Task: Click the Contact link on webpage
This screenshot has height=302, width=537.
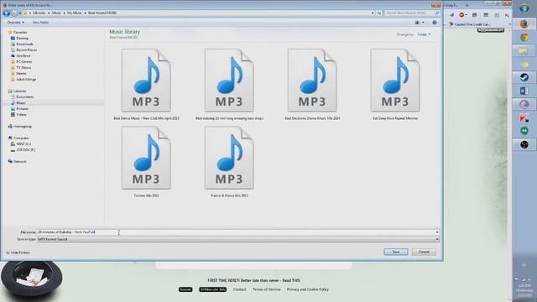Action: (239, 289)
